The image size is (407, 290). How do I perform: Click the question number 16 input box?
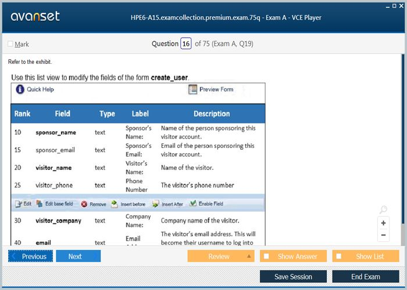click(185, 44)
